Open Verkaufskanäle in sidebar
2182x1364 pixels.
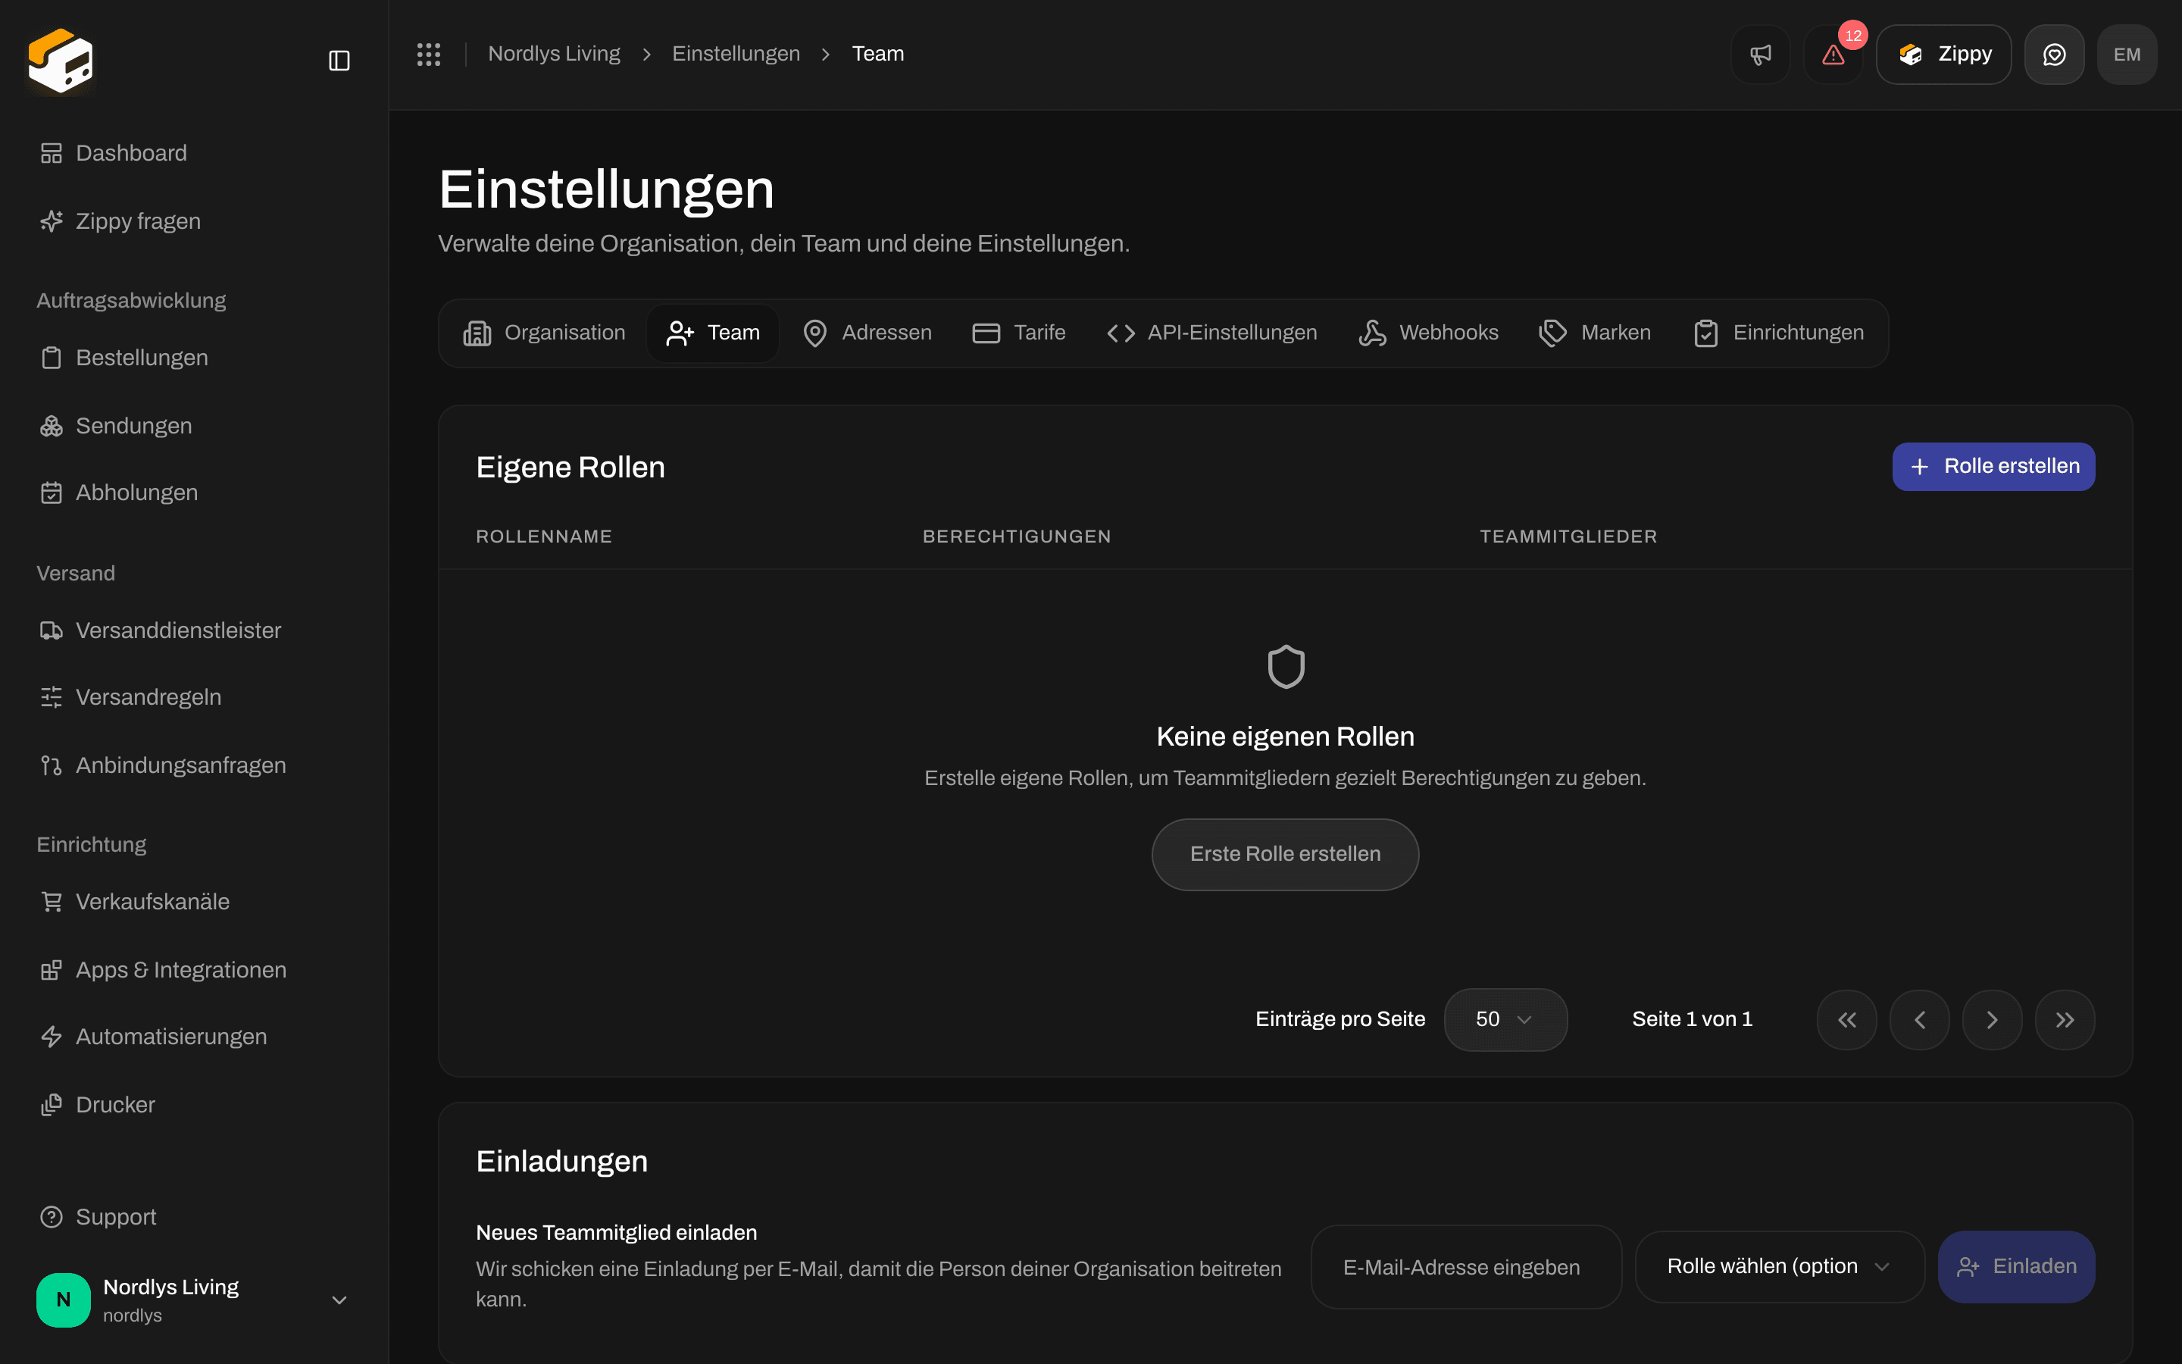(x=194, y=901)
